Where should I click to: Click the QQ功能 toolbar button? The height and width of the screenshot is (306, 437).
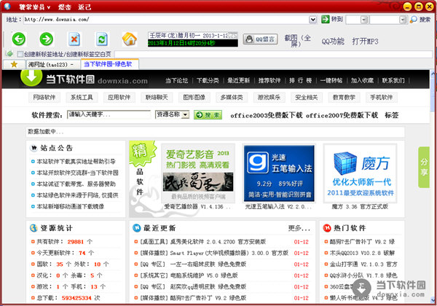pos(333,42)
